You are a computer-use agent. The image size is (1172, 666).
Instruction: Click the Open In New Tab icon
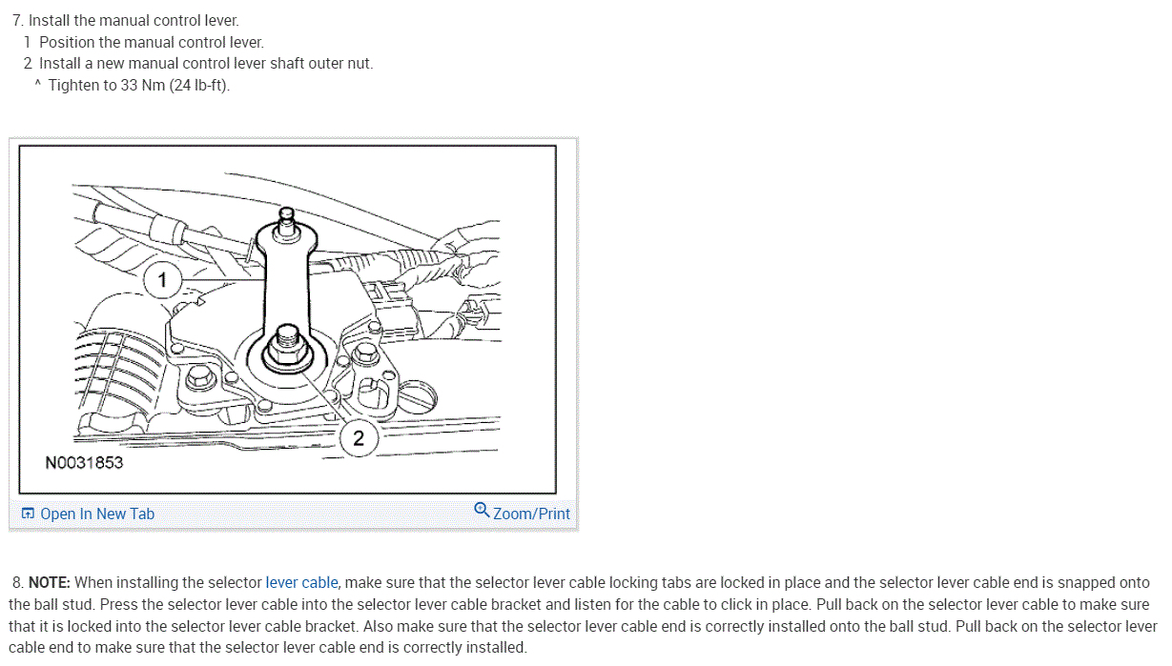(x=29, y=514)
